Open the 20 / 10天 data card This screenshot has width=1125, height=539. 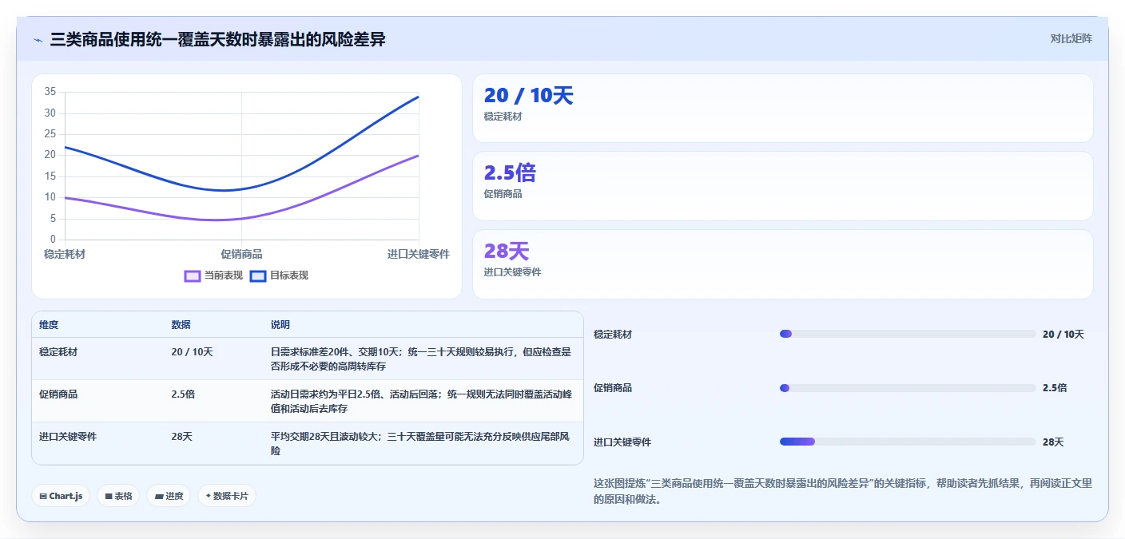(x=783, y=109)
